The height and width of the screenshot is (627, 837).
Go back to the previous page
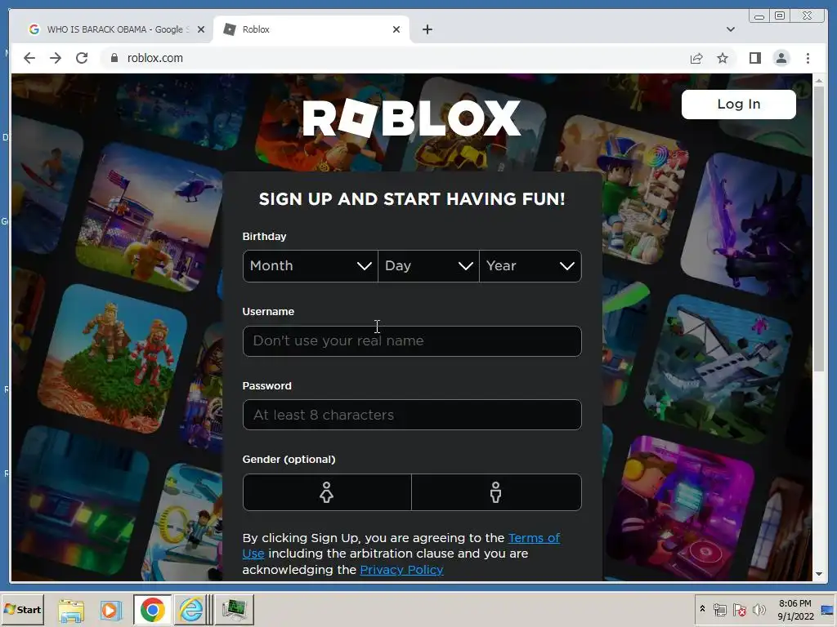[x=29, y=58]
